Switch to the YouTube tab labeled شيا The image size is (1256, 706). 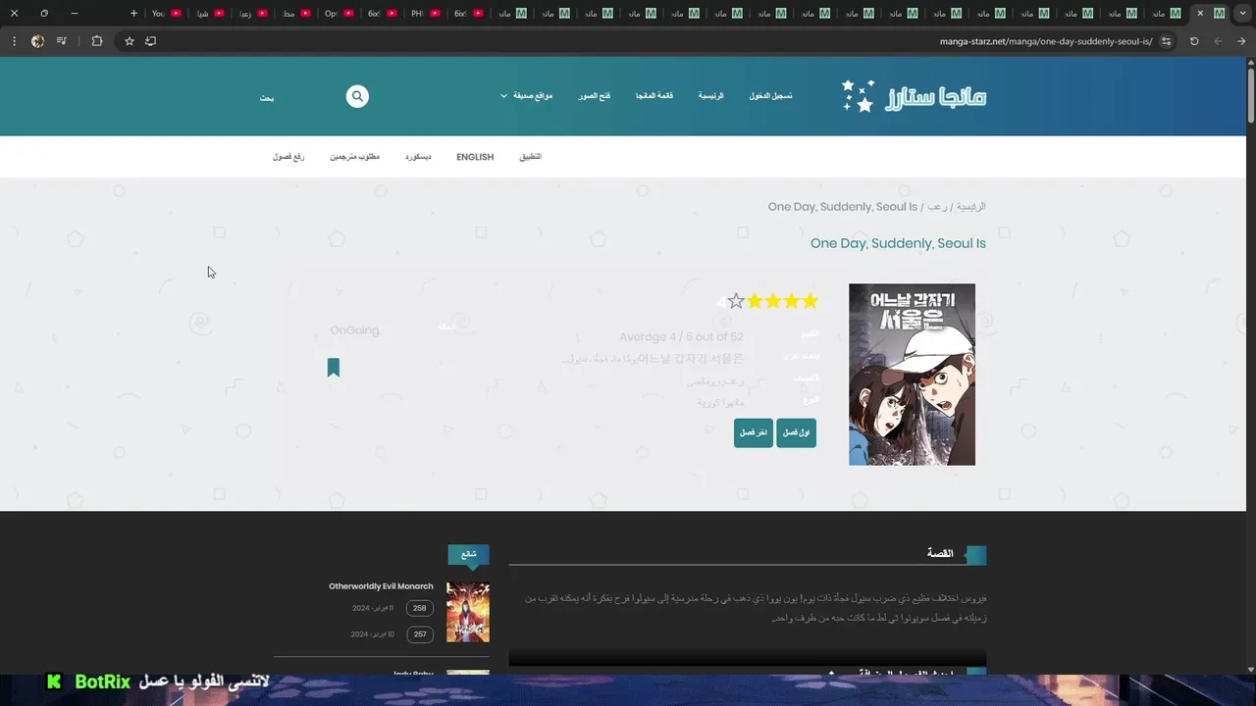(209, 14)
